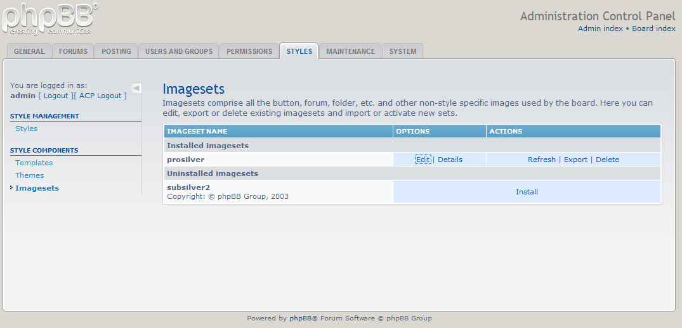Click the phpBB logo
Screen dimensions: 682x328
point(49,18)
